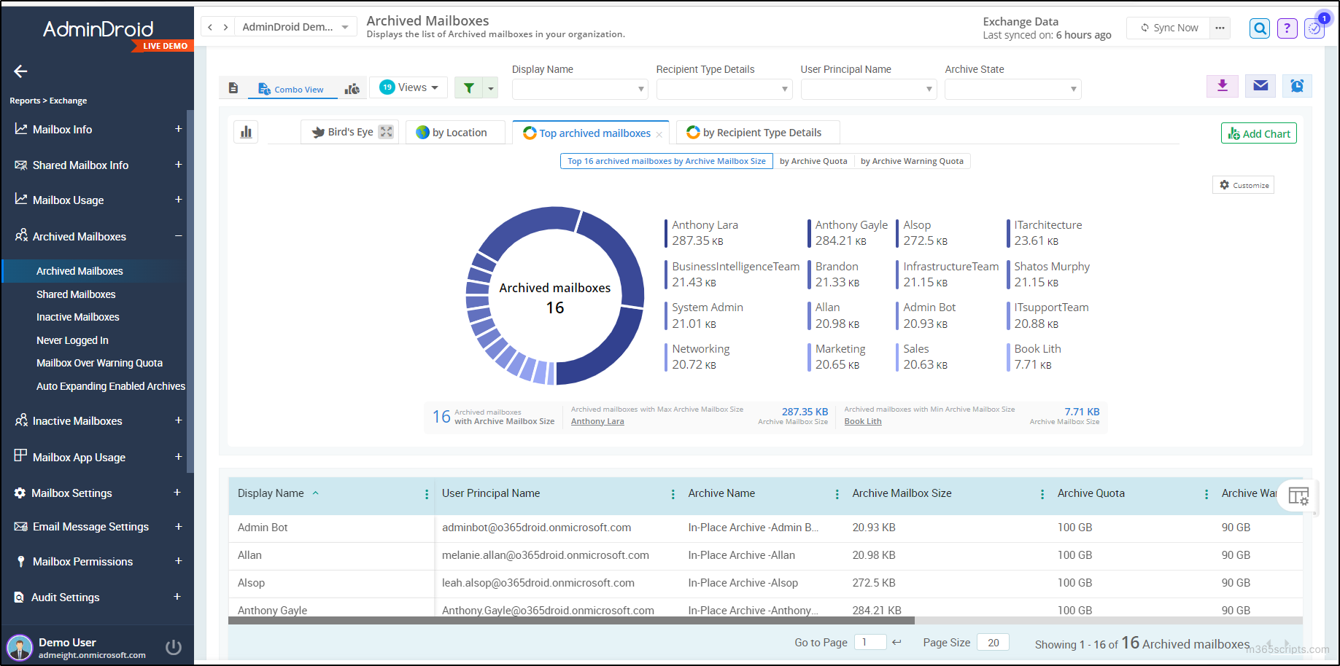The image size is (1340, 666).
Task: Open the Anthony Lara mailbox link
Action: pyautogui.click(x=597, y=420)
